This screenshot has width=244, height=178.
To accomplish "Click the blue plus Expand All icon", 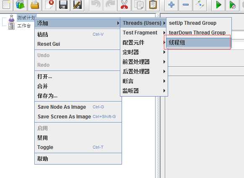I will 171,5.
